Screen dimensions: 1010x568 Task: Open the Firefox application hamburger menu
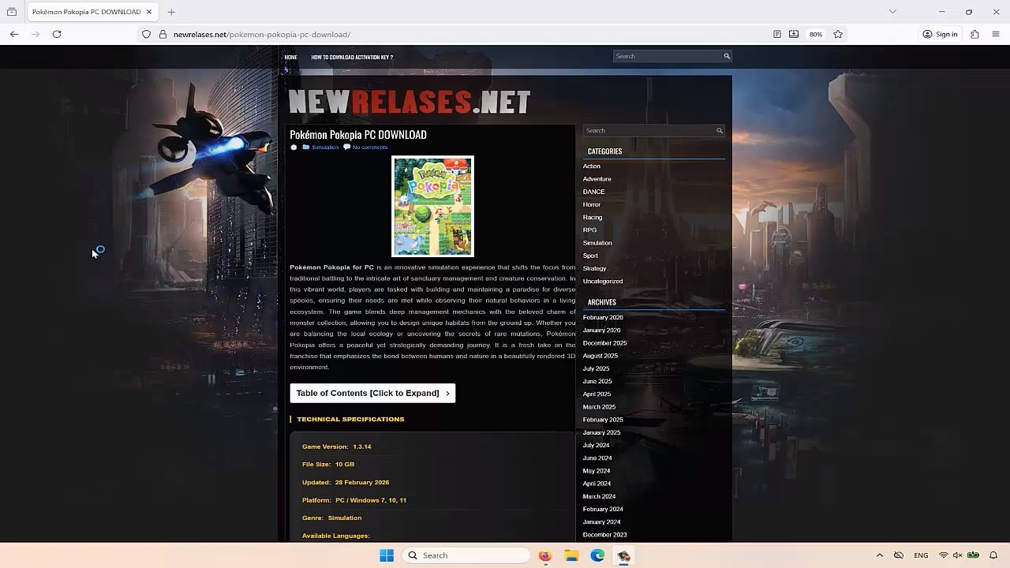[x=996, y=34]
